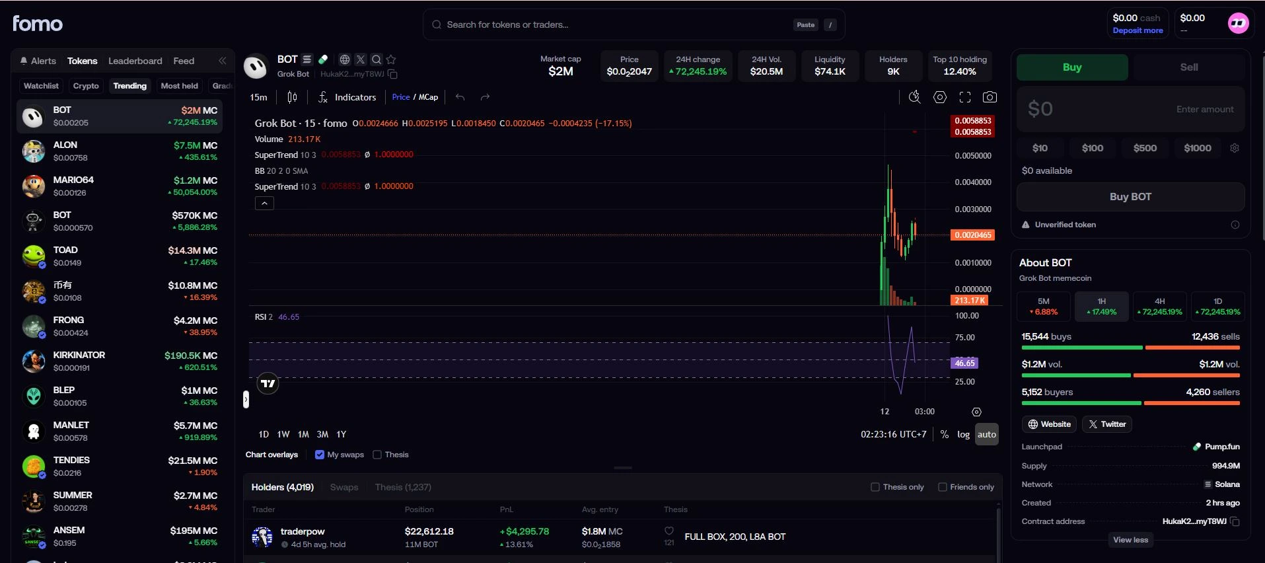Choose the $500 preset amount

(1145, 148)
